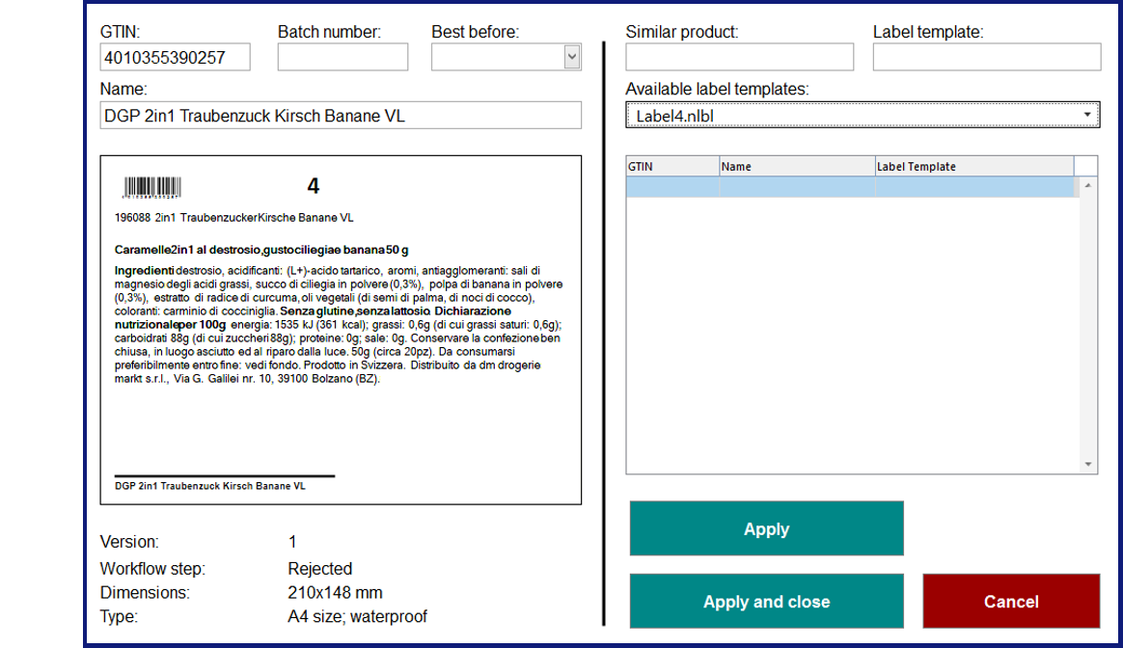Click into the Batch number field
Image resolution: width=1123 pixels, height=648 pixels.
tap(342, 58)
